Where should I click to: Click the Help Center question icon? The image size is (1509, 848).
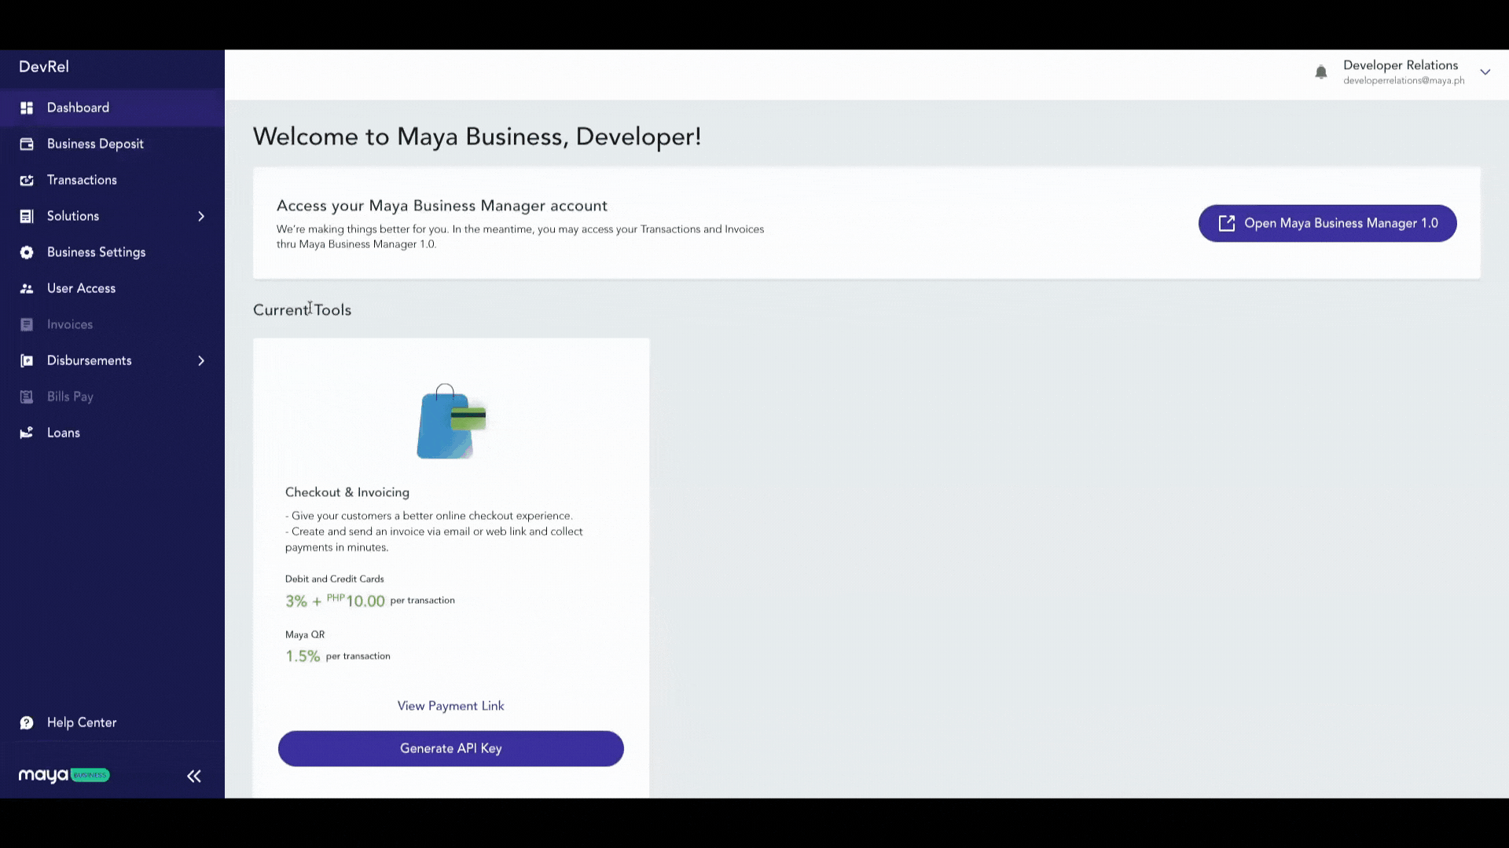pos(27,722)
